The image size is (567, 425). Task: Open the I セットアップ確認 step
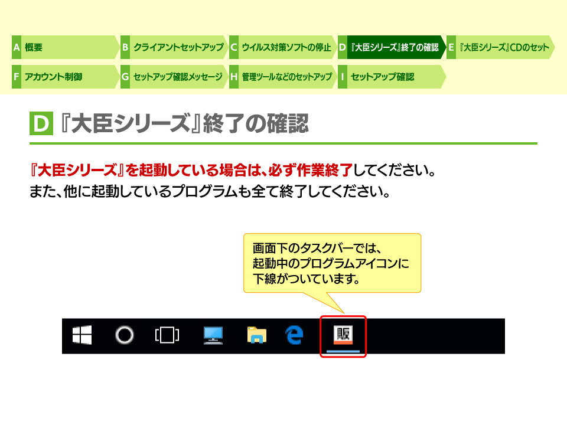(x=392, y=77)
